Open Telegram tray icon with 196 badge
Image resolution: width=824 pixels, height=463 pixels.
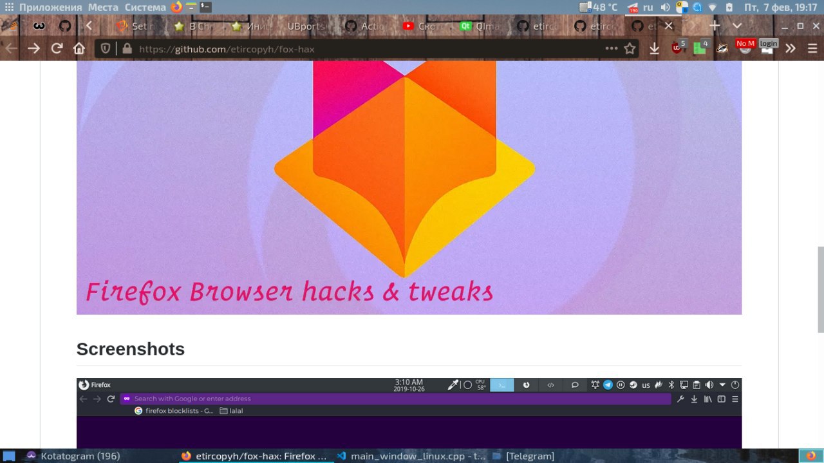pos(633,8)
